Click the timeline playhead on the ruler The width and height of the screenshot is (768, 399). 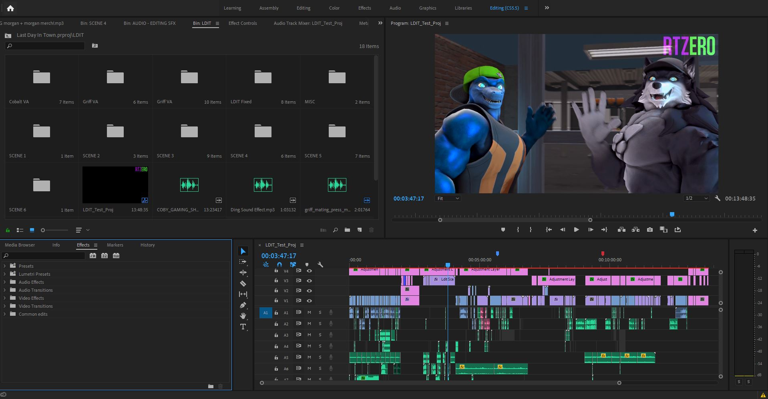(448, 265)
